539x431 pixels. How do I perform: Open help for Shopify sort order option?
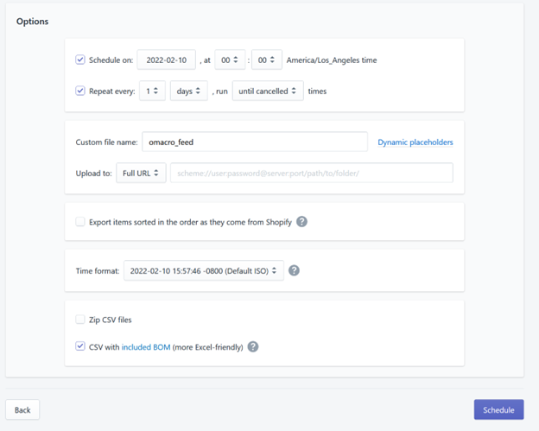click(x=301, y=222)
